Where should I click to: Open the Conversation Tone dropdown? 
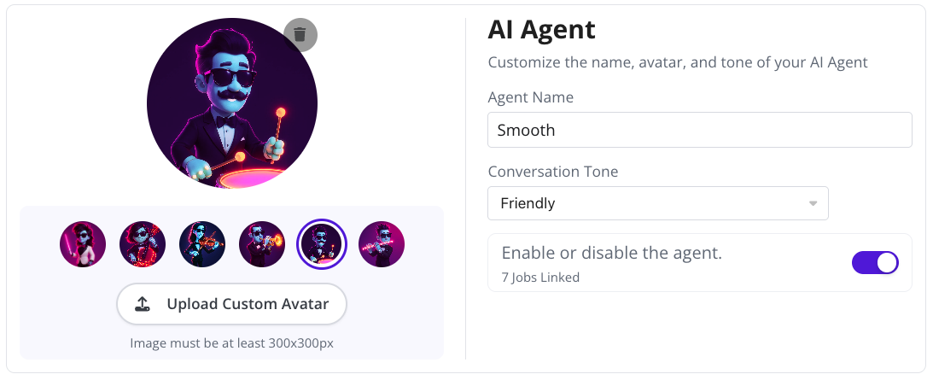point(657,203)
